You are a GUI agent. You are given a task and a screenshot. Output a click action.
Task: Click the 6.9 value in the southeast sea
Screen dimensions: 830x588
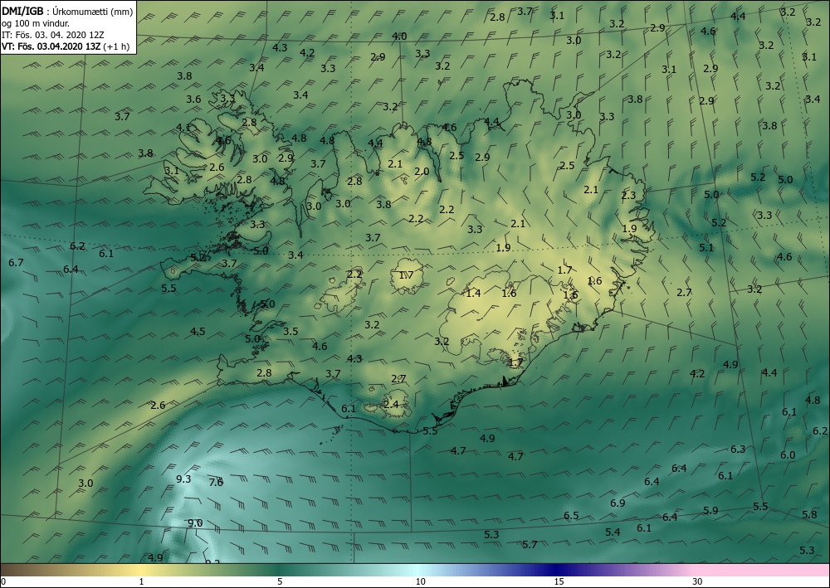click(x=618, y=503)
